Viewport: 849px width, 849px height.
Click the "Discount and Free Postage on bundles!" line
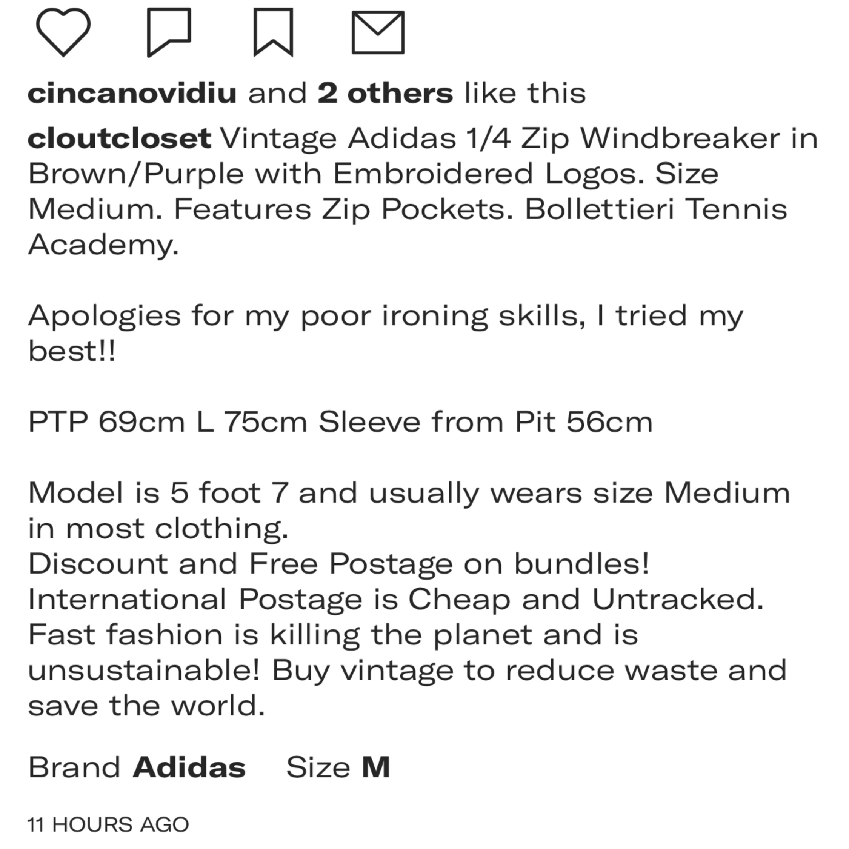click(338, 564)
